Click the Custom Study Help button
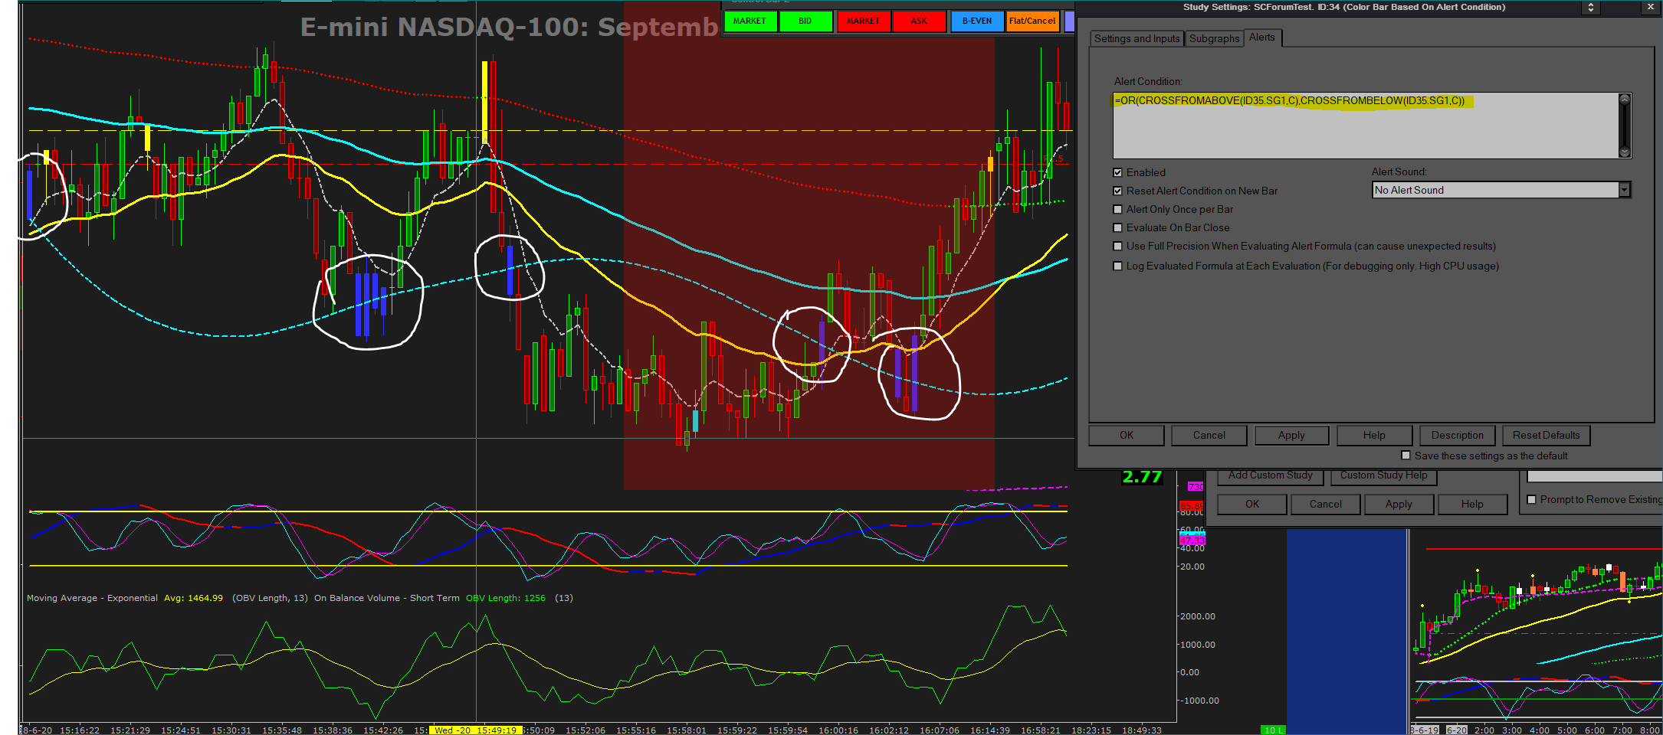The height and width of the screenshot is (735, 1663). click(x=1384, y=475)
